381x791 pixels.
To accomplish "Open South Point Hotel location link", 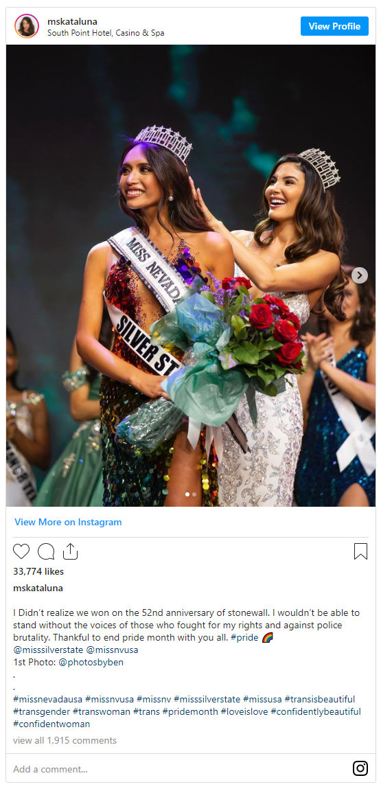I will click(106, 33).
